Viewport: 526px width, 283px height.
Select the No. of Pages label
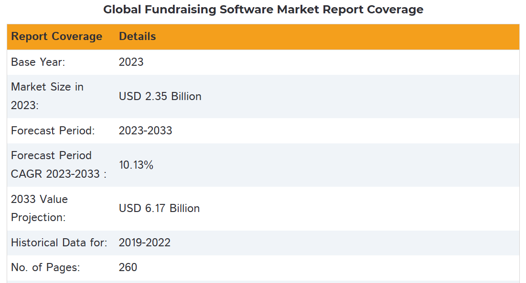point(45,268)
